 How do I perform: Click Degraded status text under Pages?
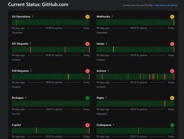102,114
